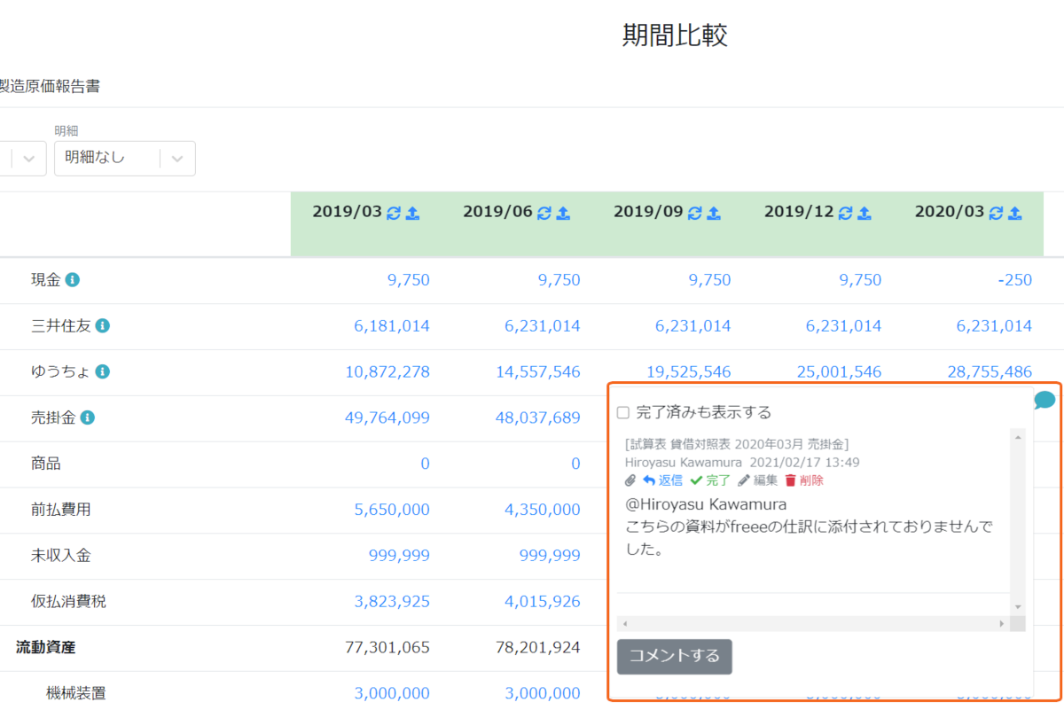Open ゆうちょ value 25,001,546
The height and width of the screenshot is (710, 1064).
pyautogui.click(x=840, y=372)
